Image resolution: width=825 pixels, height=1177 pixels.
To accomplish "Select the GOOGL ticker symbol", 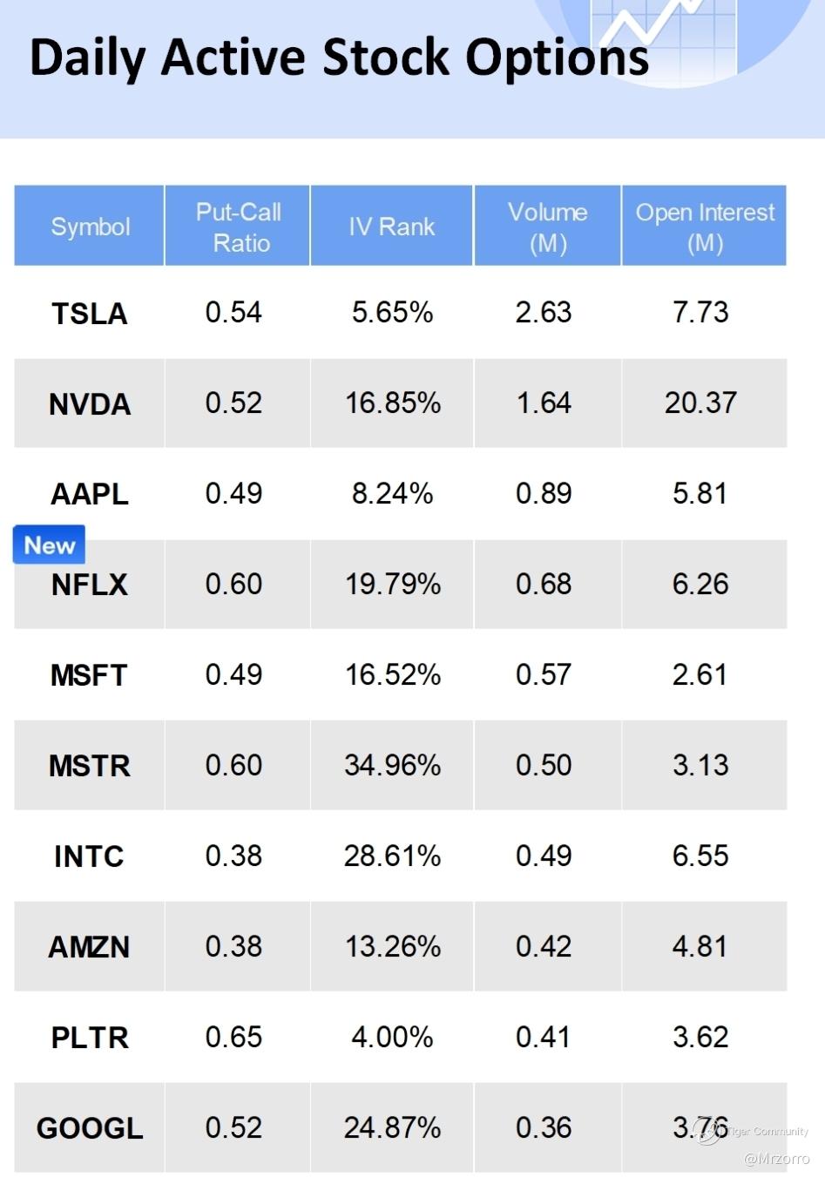I will tap(90, 1129).
